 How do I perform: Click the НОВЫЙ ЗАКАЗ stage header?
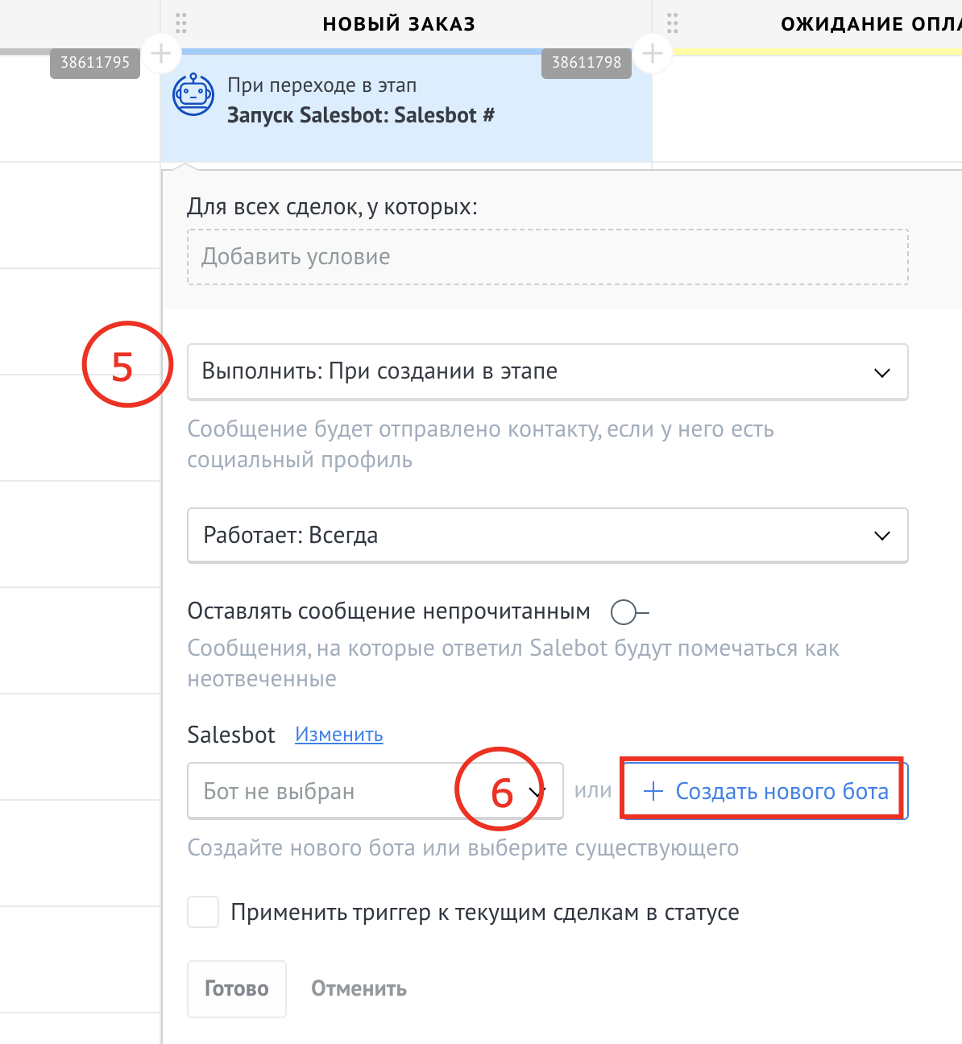pos(399,24)
